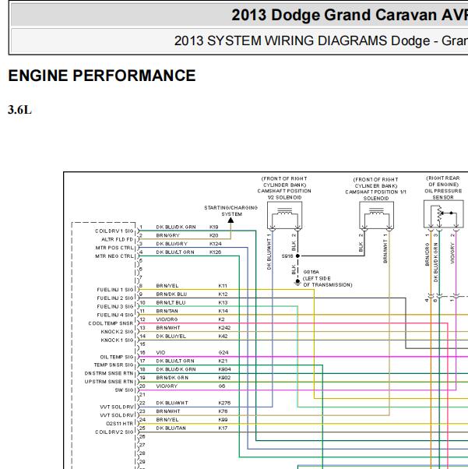Click circuit code K14
The width and height of the screenshot is (468, 469).
pos(223,311)
